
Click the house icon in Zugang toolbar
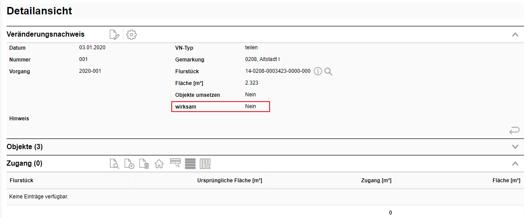point(159,164)
